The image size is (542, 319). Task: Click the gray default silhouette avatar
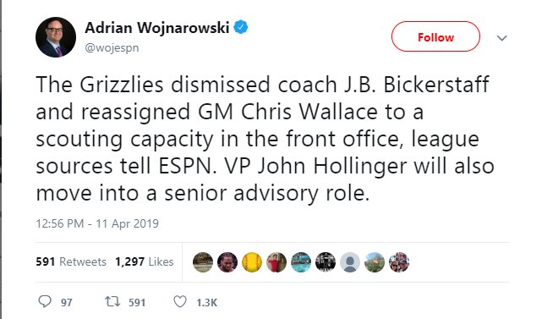tap(350, 262)
